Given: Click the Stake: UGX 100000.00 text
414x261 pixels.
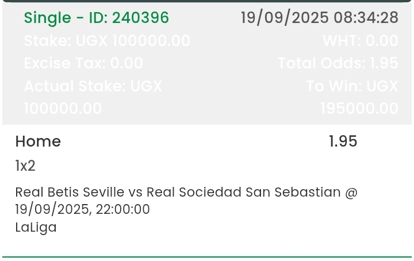Looking at the screenshot, I should pyautogui.click(x=107, y=41).
